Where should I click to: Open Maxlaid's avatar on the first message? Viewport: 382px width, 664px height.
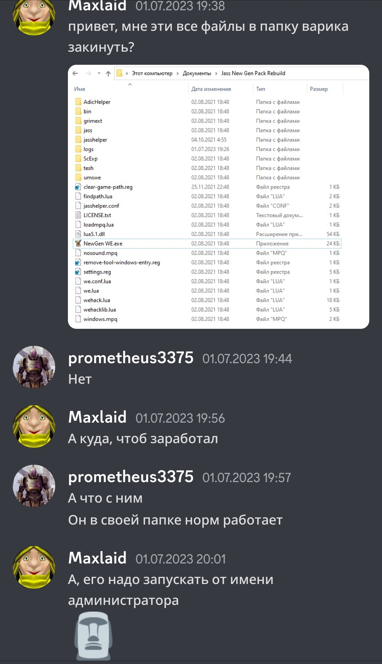pos(34,15)
